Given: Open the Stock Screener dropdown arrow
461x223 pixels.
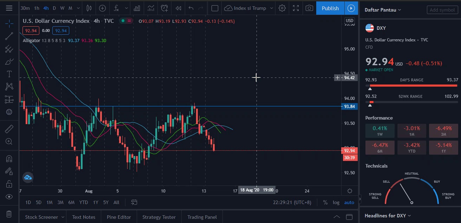Looking at the screenshot, I should (63, 217).
